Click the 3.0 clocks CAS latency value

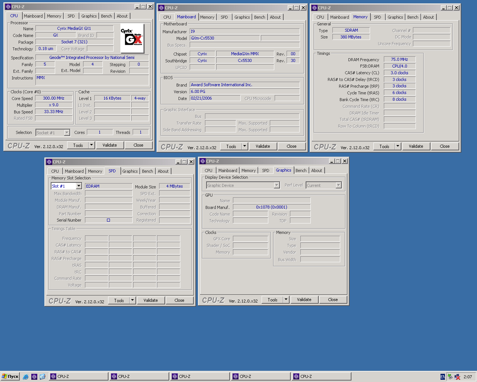coord(399,73)
